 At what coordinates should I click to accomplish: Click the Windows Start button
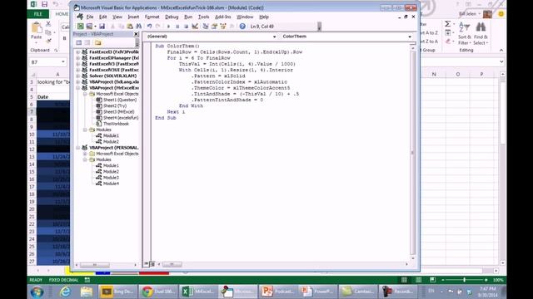(37, 292)
